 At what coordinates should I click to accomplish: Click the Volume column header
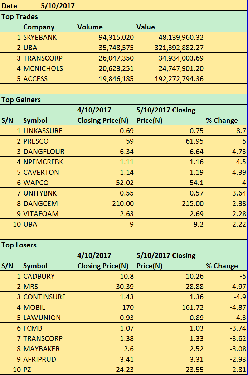[90, 27]
